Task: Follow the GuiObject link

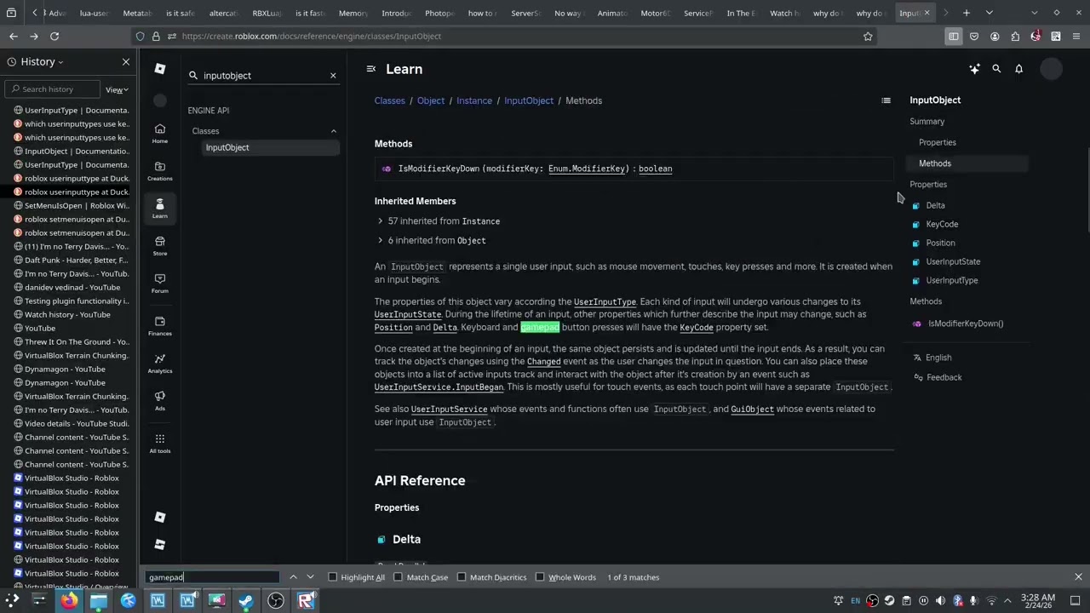Action: pyautogui.click(x=752, y=410)
